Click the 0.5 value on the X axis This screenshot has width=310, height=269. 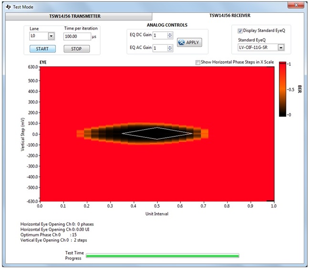pos(157,206)
